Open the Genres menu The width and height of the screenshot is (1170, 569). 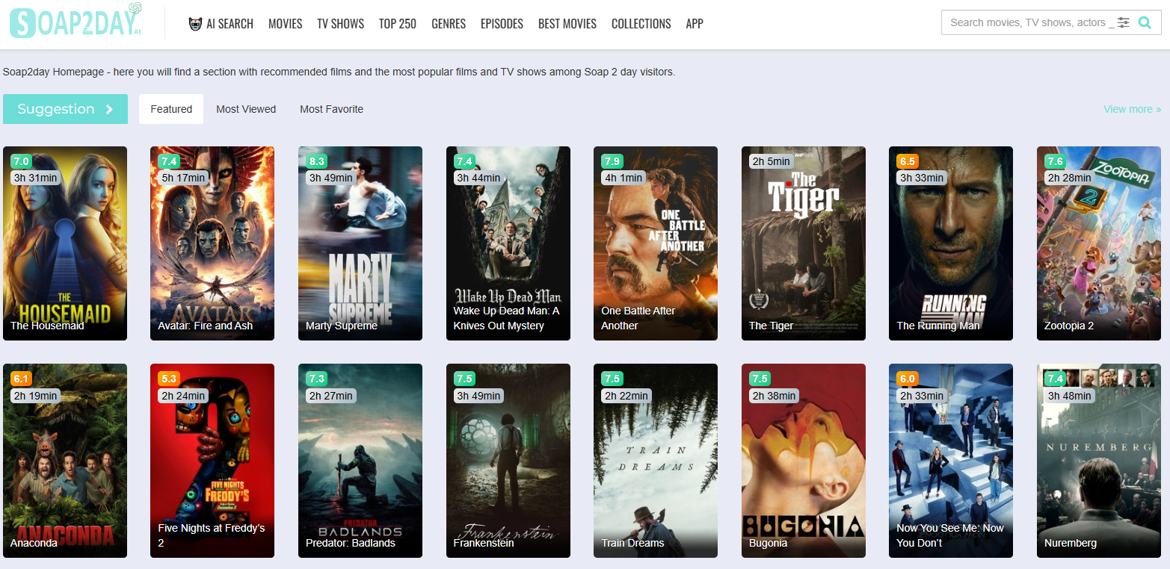pos(449,24)
